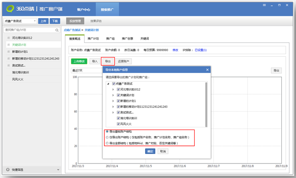
Task: Open the 账户中心 top tab
Action: point(83,9)
